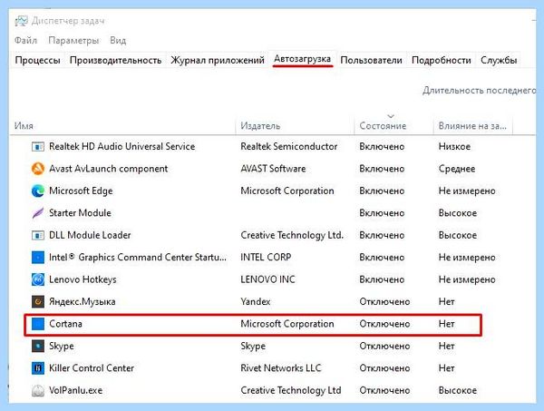
Task: Switch to the Процессы tab
Action: pos(37,60)
